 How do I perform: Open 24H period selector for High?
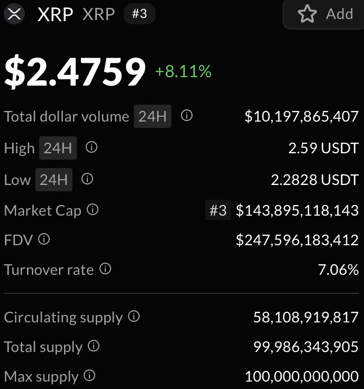pos(58,148)
